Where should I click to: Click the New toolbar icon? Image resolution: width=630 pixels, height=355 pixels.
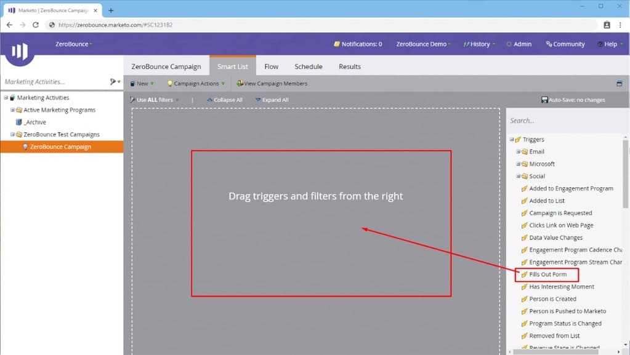coord(132,84)
